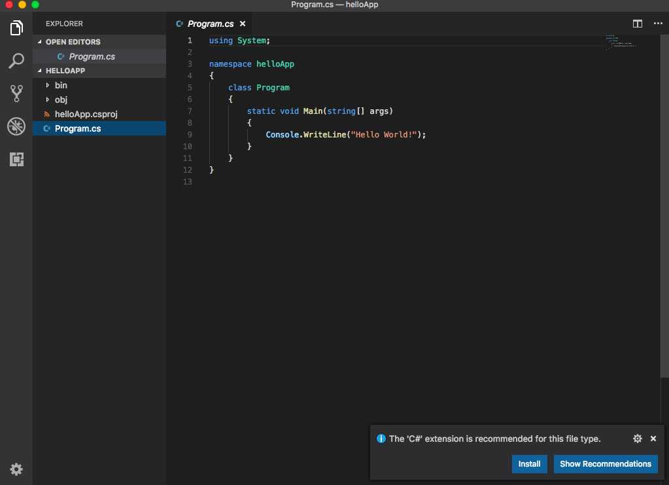Click 'class Program' in the editor
669x485 pixels.
tap(258, 88)
